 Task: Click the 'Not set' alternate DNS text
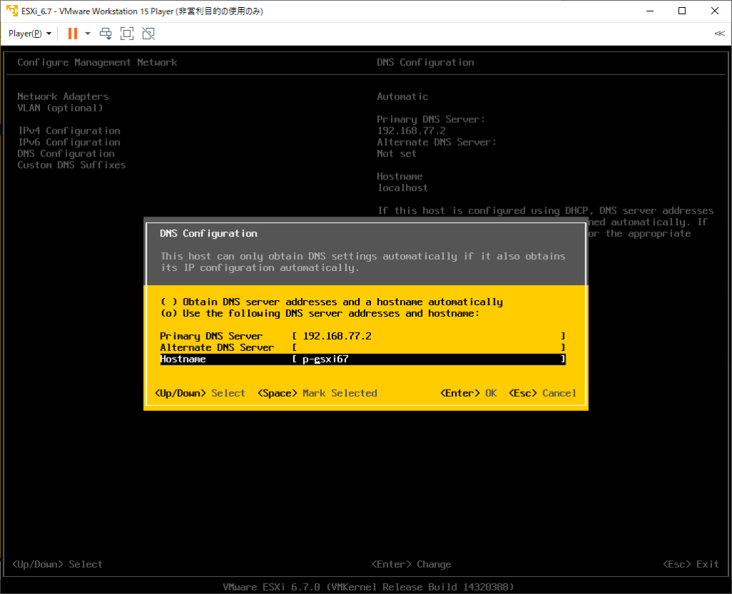[x=396, y=154]
